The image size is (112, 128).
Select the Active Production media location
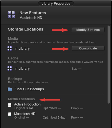coord(27,104)
